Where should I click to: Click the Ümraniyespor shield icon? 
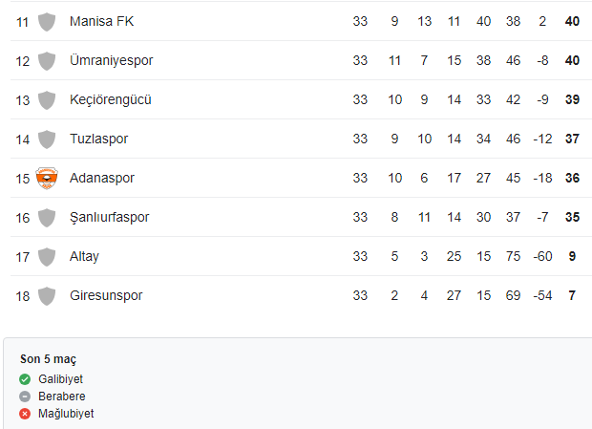47,61
